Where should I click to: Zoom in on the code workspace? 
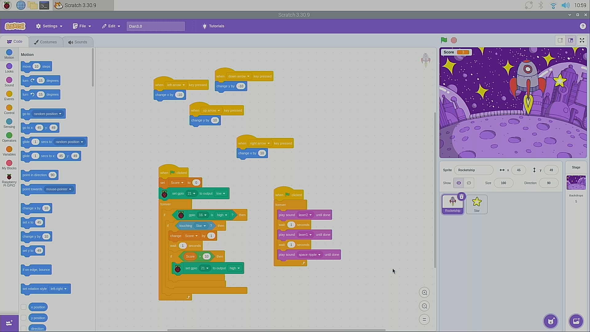424,293
